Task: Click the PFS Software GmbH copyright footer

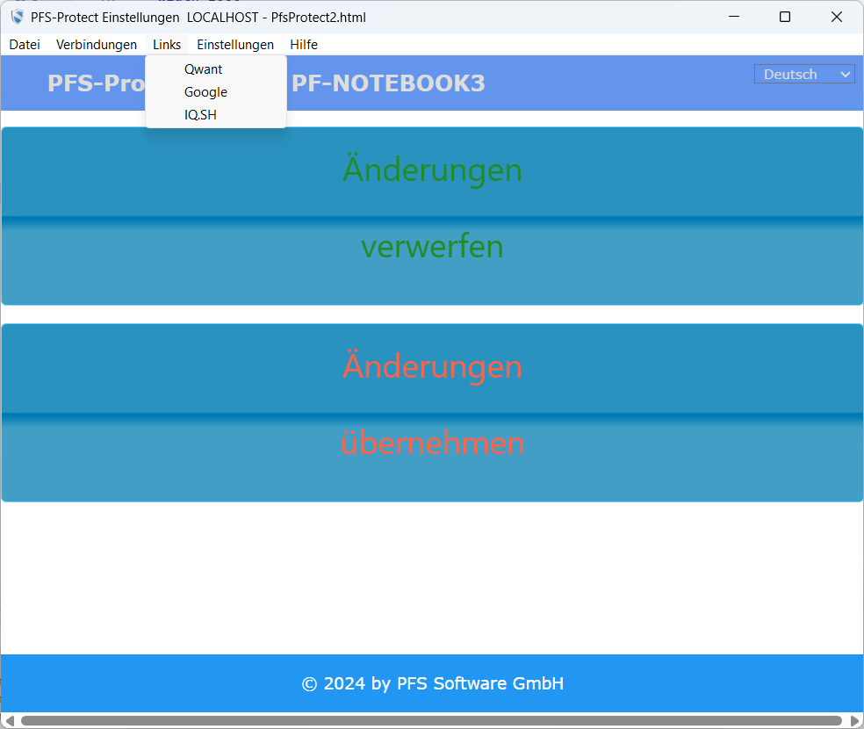Action: 432,683
